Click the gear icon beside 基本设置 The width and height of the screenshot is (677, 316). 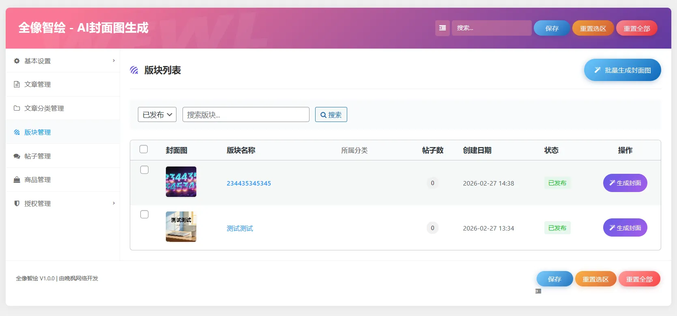click(17, 61)
